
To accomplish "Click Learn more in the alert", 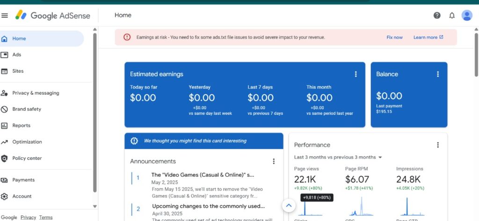I will click(428, 37).
